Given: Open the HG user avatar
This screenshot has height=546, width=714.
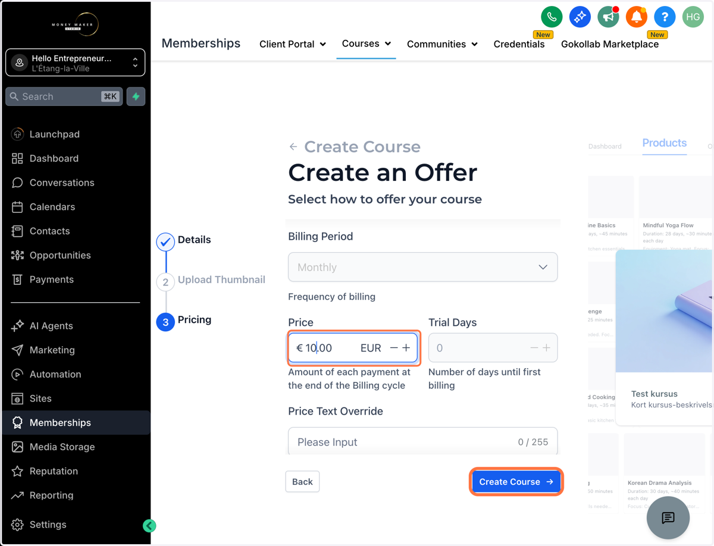Looking at the screenshot, I should 693,17.
